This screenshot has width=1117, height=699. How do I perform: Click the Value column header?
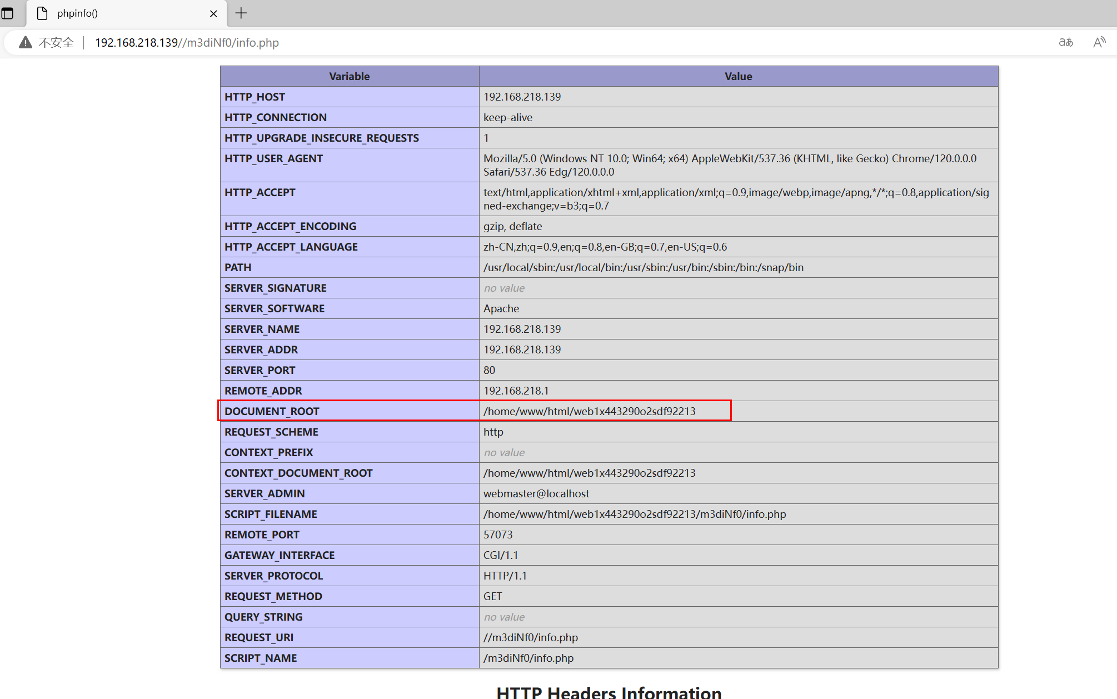click(x=739, y=76)
